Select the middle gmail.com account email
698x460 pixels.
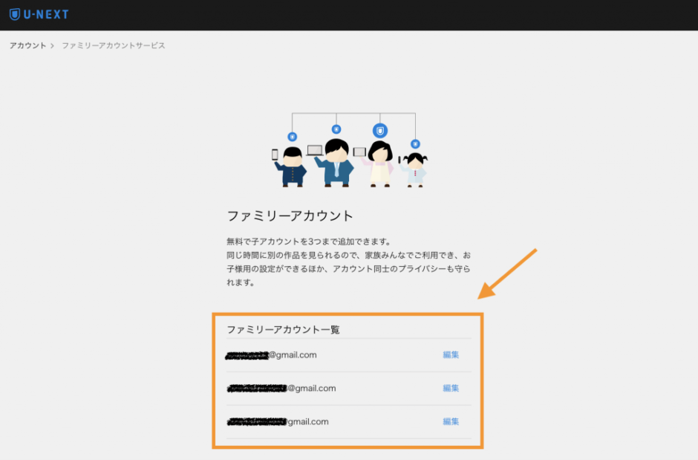pos(281,389)
